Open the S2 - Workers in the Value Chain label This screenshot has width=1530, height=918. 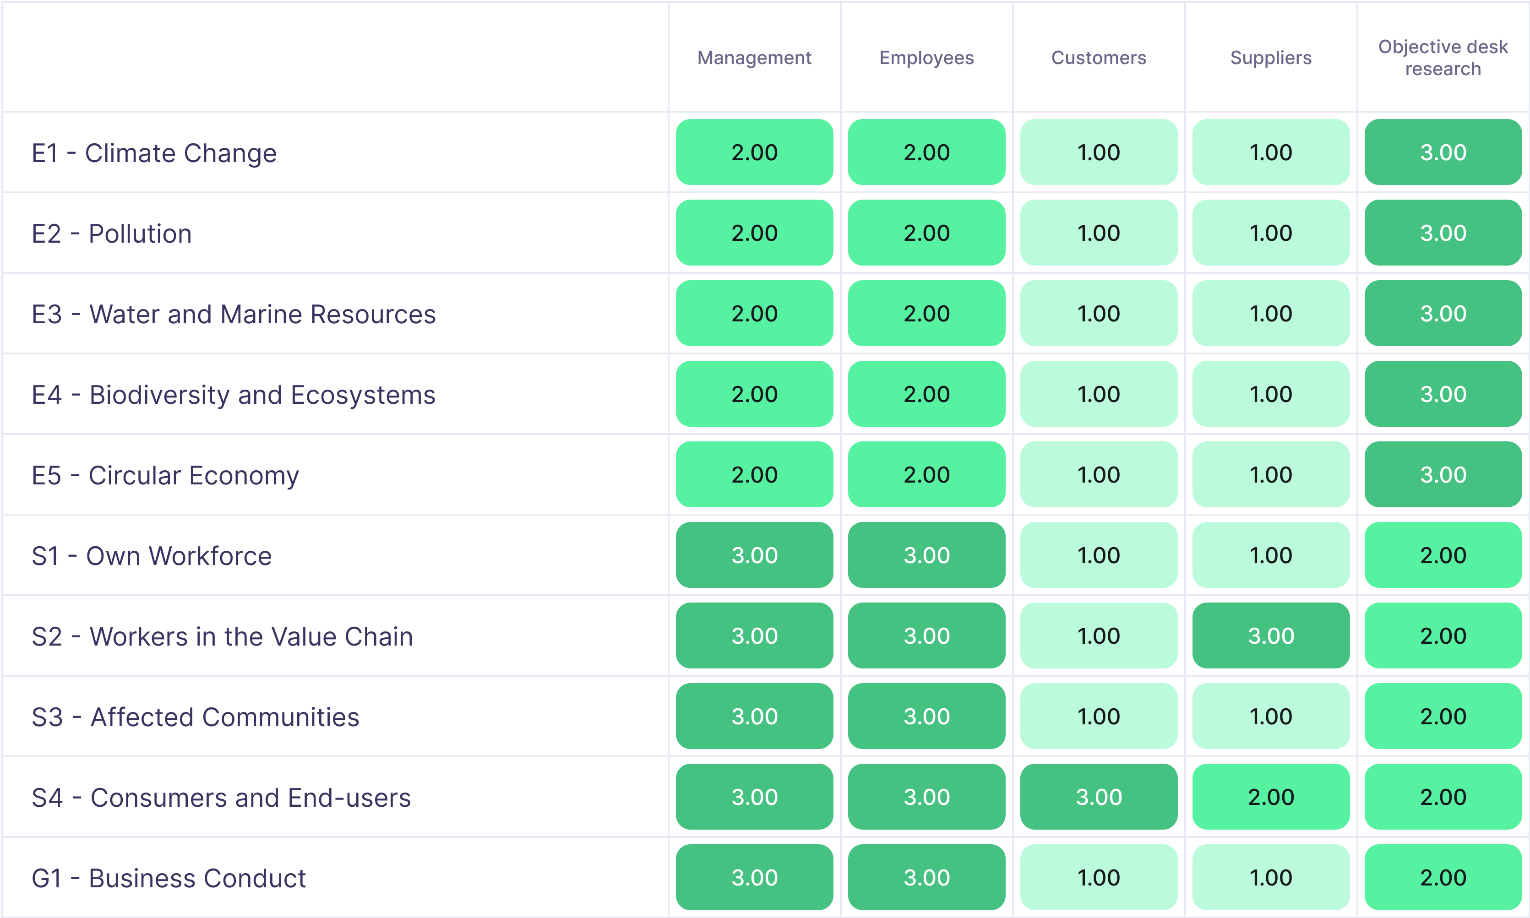[222, 636]
